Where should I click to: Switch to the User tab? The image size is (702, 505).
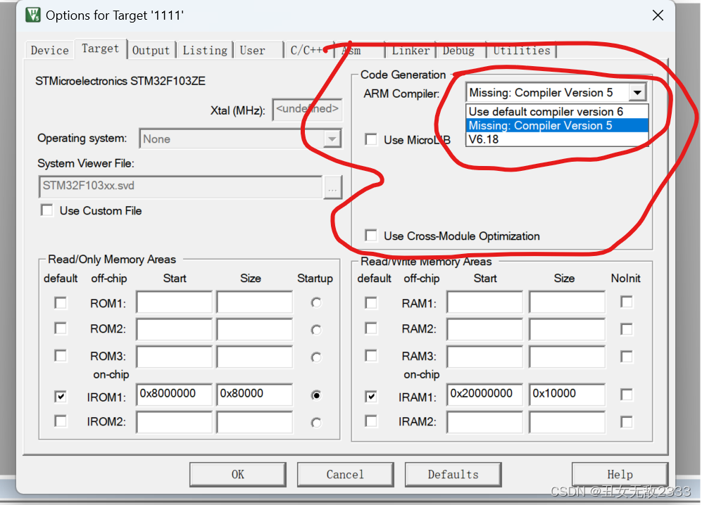coord(258,50)
